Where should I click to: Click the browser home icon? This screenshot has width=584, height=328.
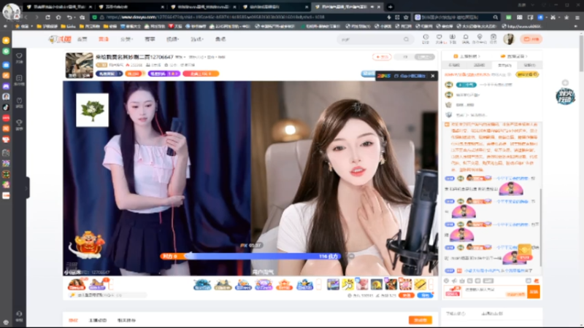pos(58,17)
